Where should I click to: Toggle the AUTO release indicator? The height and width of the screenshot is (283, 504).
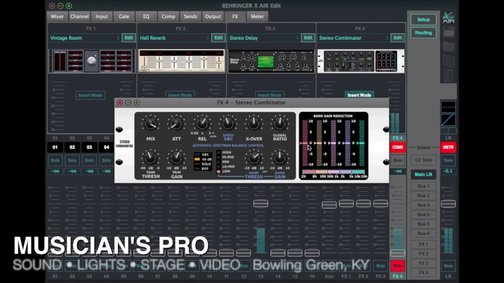(213, 134)
